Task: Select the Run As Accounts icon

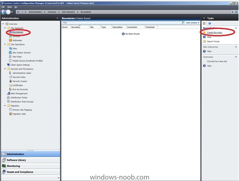Action: (10, 89)
